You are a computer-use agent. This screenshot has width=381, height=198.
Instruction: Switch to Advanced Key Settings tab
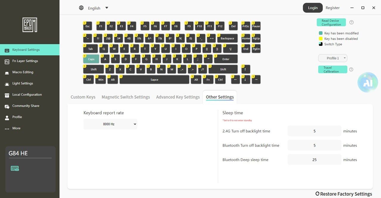point(178,97)
